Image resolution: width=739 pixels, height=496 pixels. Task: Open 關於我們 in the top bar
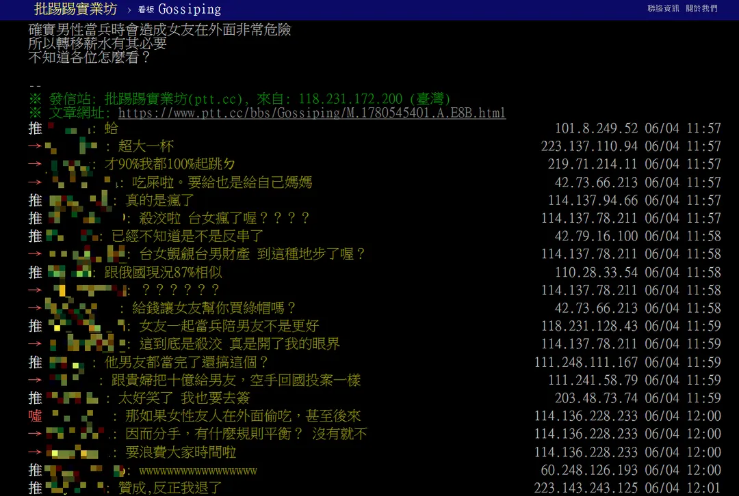[702, 8]
